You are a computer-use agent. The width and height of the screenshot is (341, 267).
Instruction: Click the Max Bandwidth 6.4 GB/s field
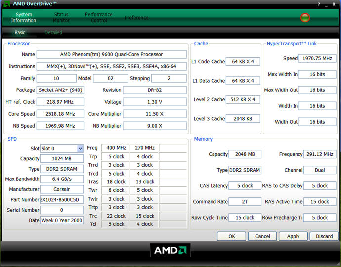[62, 179]
